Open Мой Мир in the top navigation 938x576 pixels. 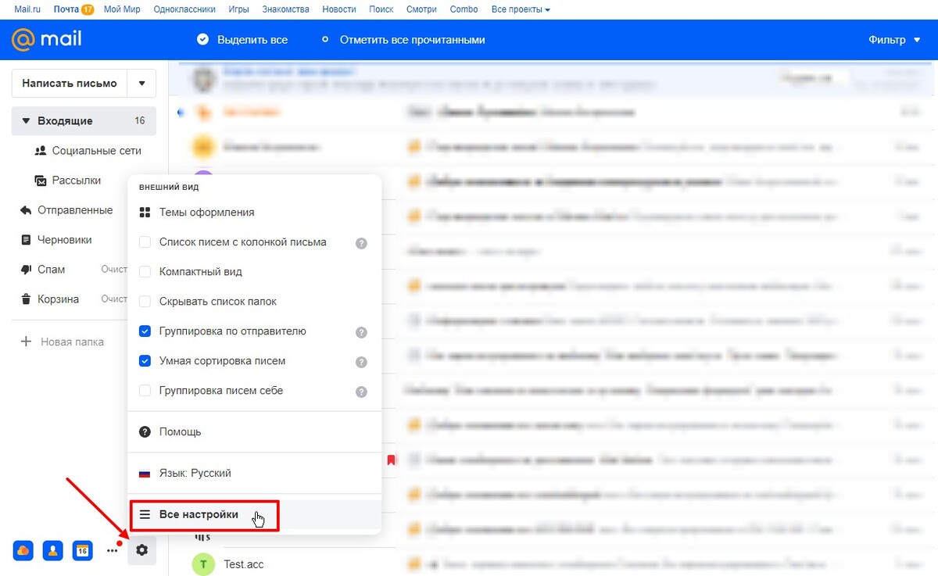tap(123, 9)
